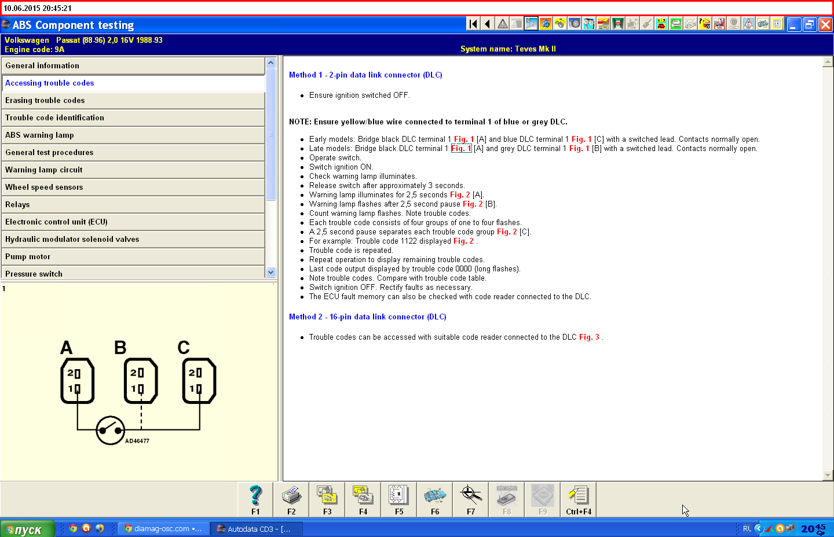Open the question mark car diagnostics icon
The width and height of the screenshot is (834, 537).
pyautogui.click(x=705, y=24)
